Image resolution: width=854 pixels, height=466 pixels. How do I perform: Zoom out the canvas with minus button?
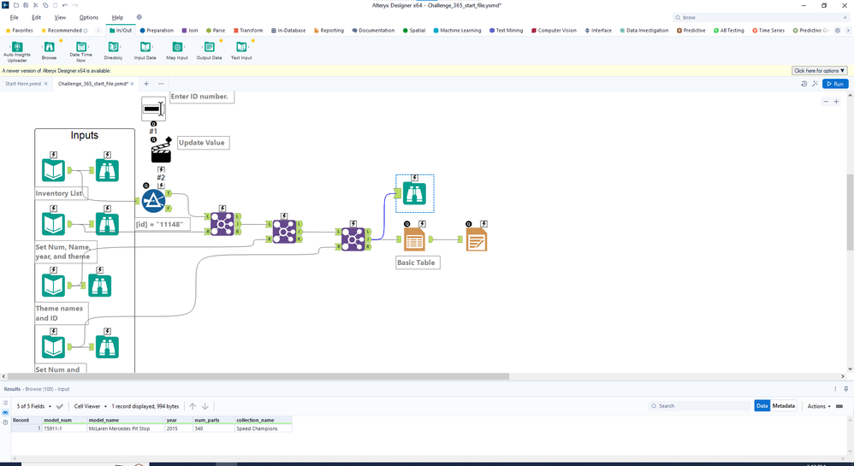point(826,102)
